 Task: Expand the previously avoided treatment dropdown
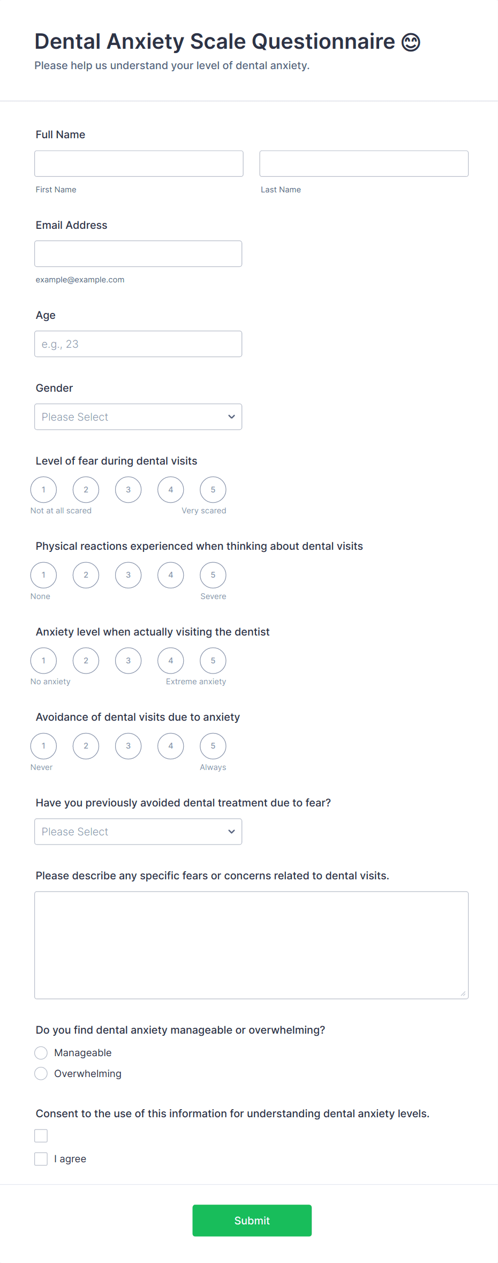[138, 832]
